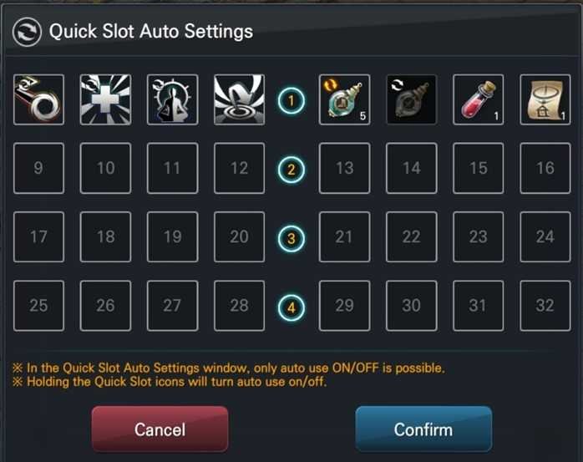
Task: Click empty quick slot number 20
Action: [240, 237]
